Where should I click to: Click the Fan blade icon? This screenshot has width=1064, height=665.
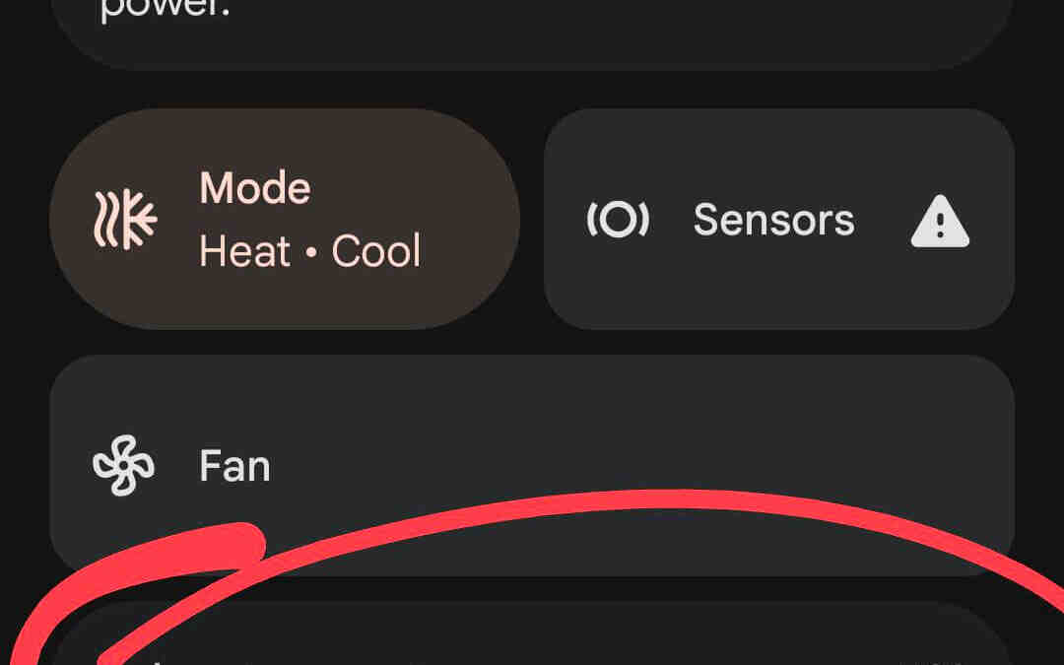tap(123, 465)
